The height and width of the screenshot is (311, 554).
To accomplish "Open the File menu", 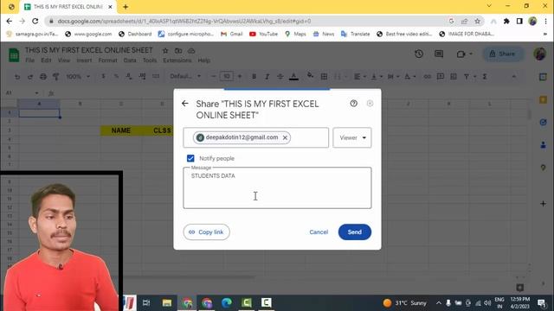I will (x=30, y=60).
